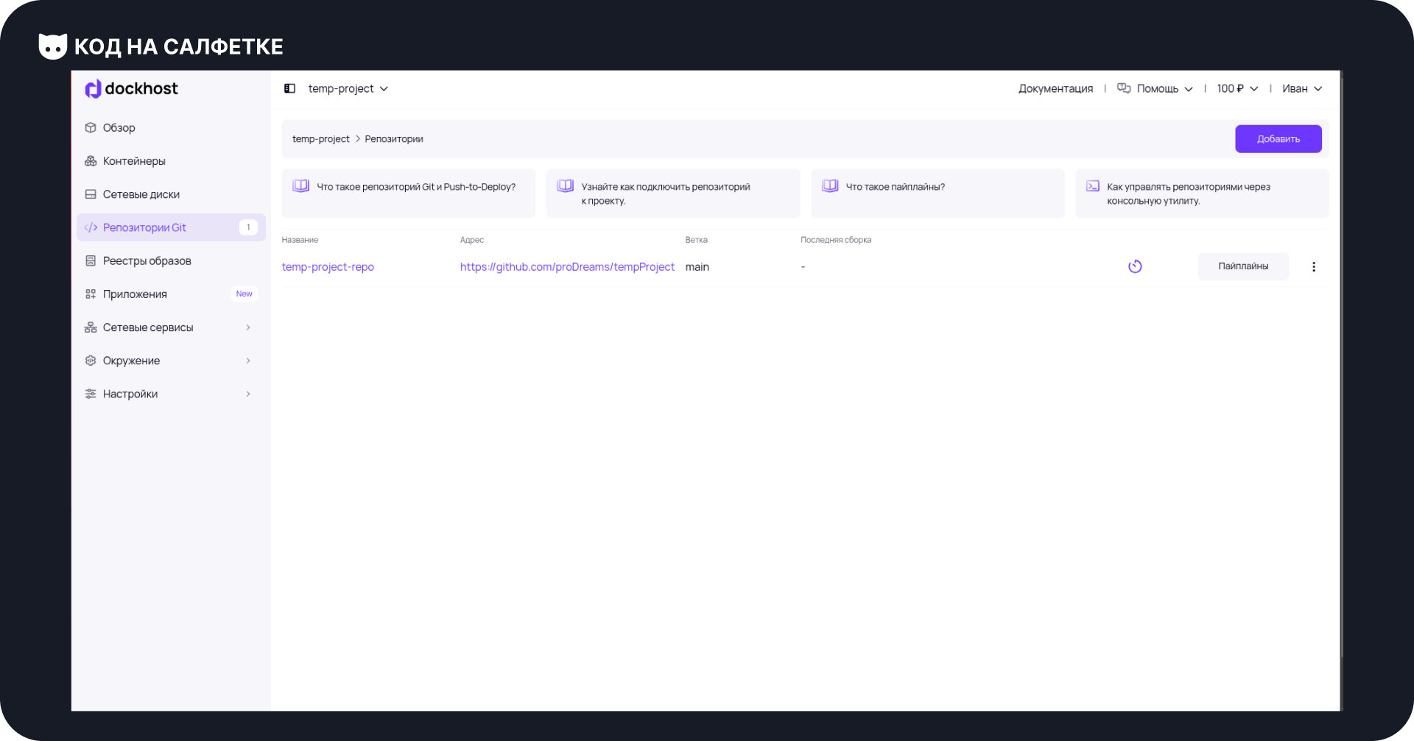The image size is (1414, 741).
Task: Click the Окружение icon
Action: pos(91,361)
